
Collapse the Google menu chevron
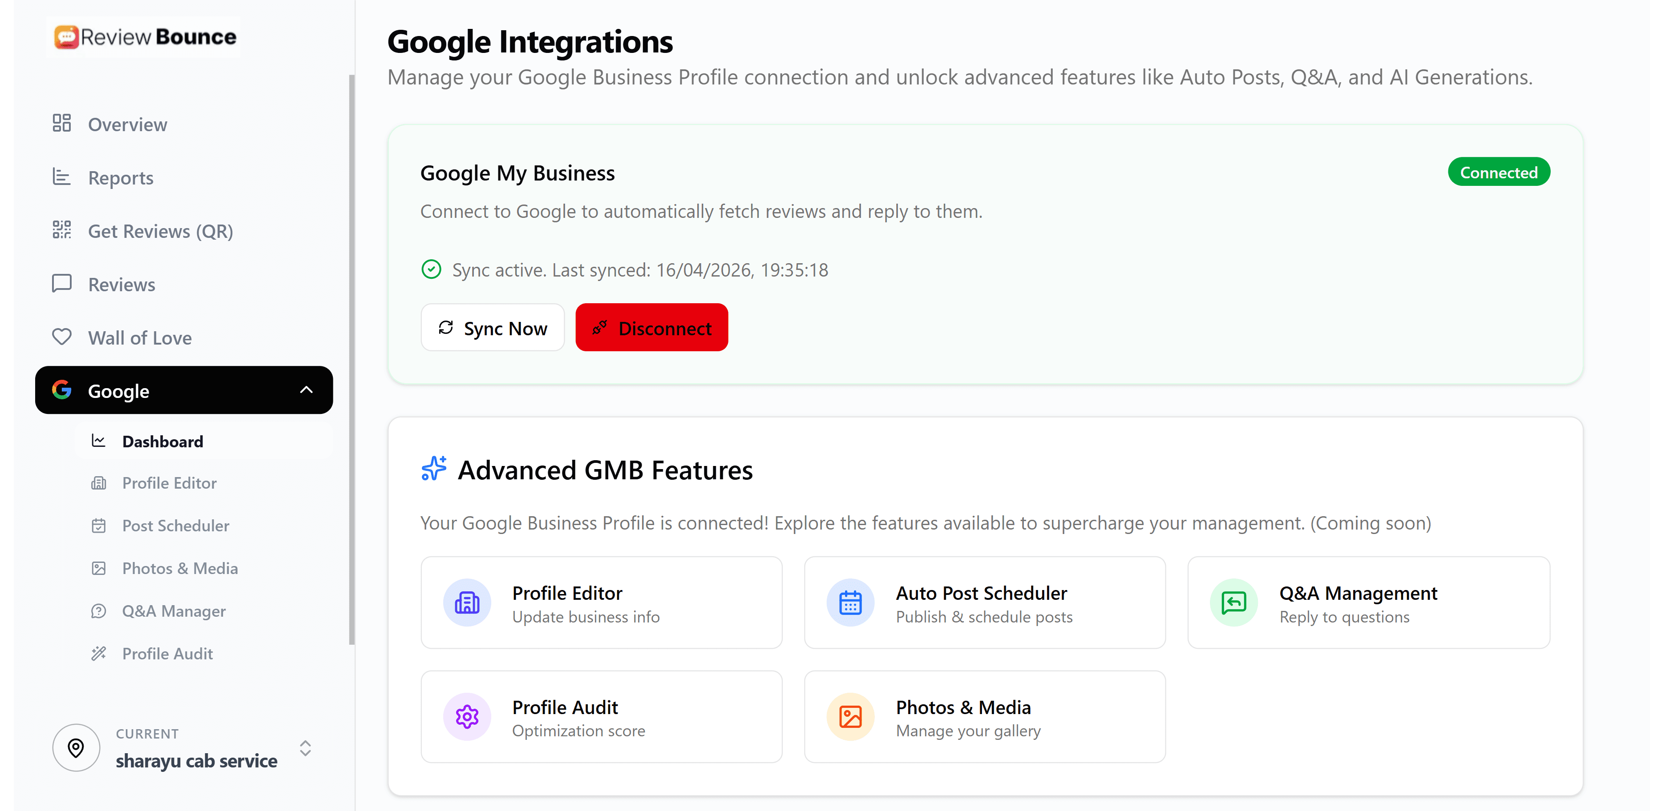click(307, 390)
